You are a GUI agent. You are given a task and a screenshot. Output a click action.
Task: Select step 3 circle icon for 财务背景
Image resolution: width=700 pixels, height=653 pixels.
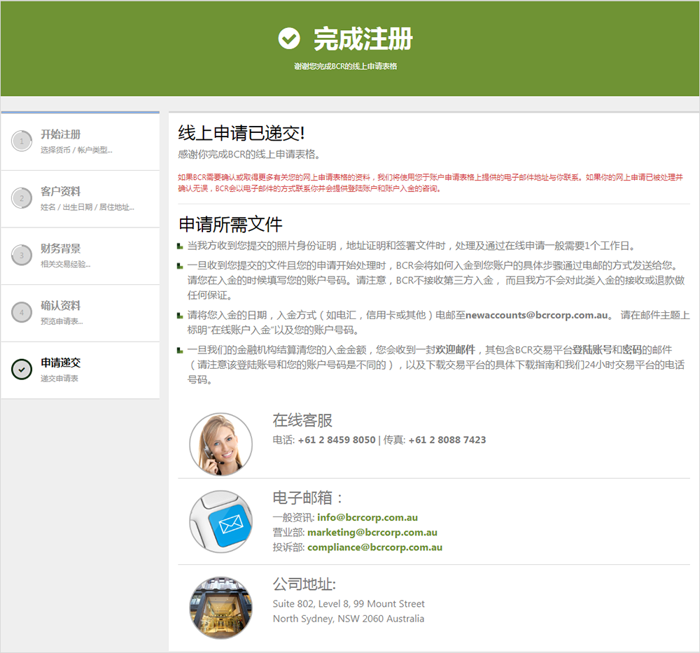[22, 255]
